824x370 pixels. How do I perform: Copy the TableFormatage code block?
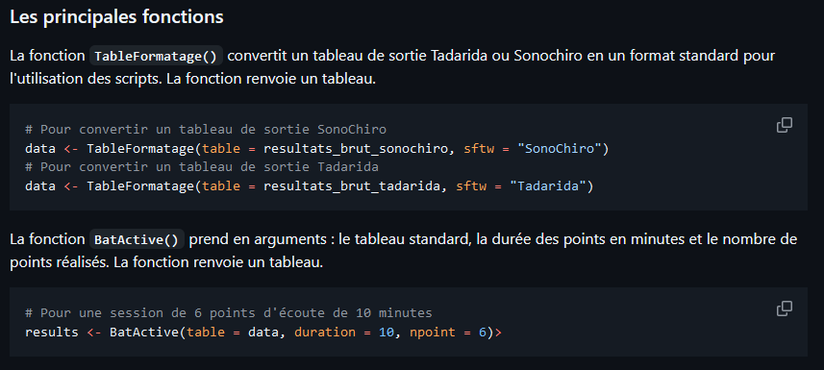coord(784,125)
